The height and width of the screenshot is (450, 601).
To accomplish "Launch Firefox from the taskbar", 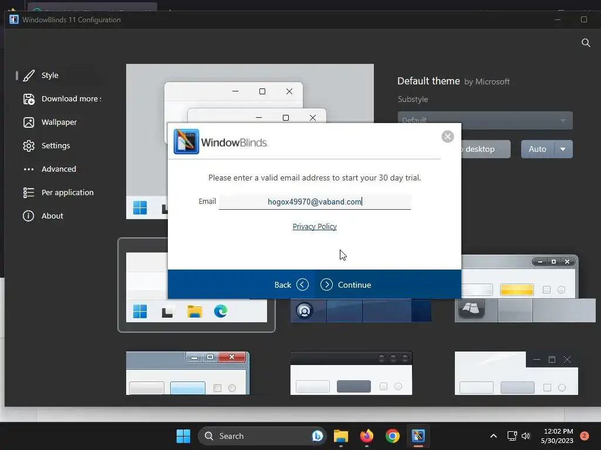I will coord(367,436).
